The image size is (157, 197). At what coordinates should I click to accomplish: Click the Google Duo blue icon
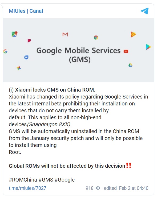(26, 58)
